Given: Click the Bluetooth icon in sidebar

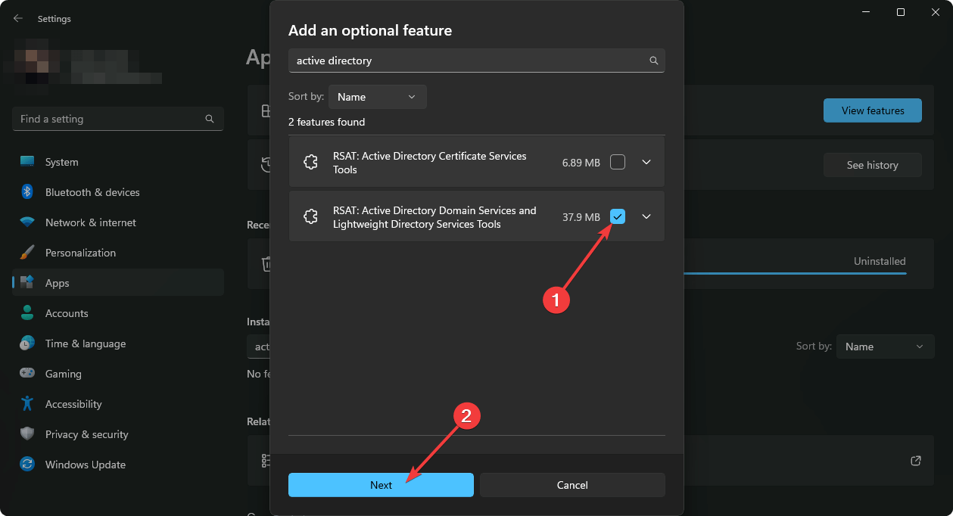Looking at the screenshot, I should pyautogui.click(x=27, y=192).
